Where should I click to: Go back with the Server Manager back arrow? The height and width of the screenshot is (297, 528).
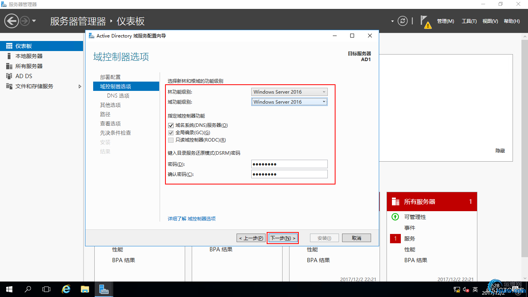[12, 20]
